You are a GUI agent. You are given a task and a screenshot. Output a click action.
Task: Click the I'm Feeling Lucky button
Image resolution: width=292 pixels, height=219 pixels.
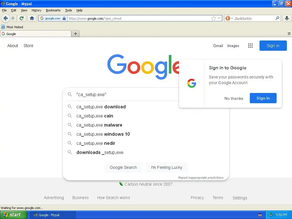pyautogui.click(x=167, y=167)
